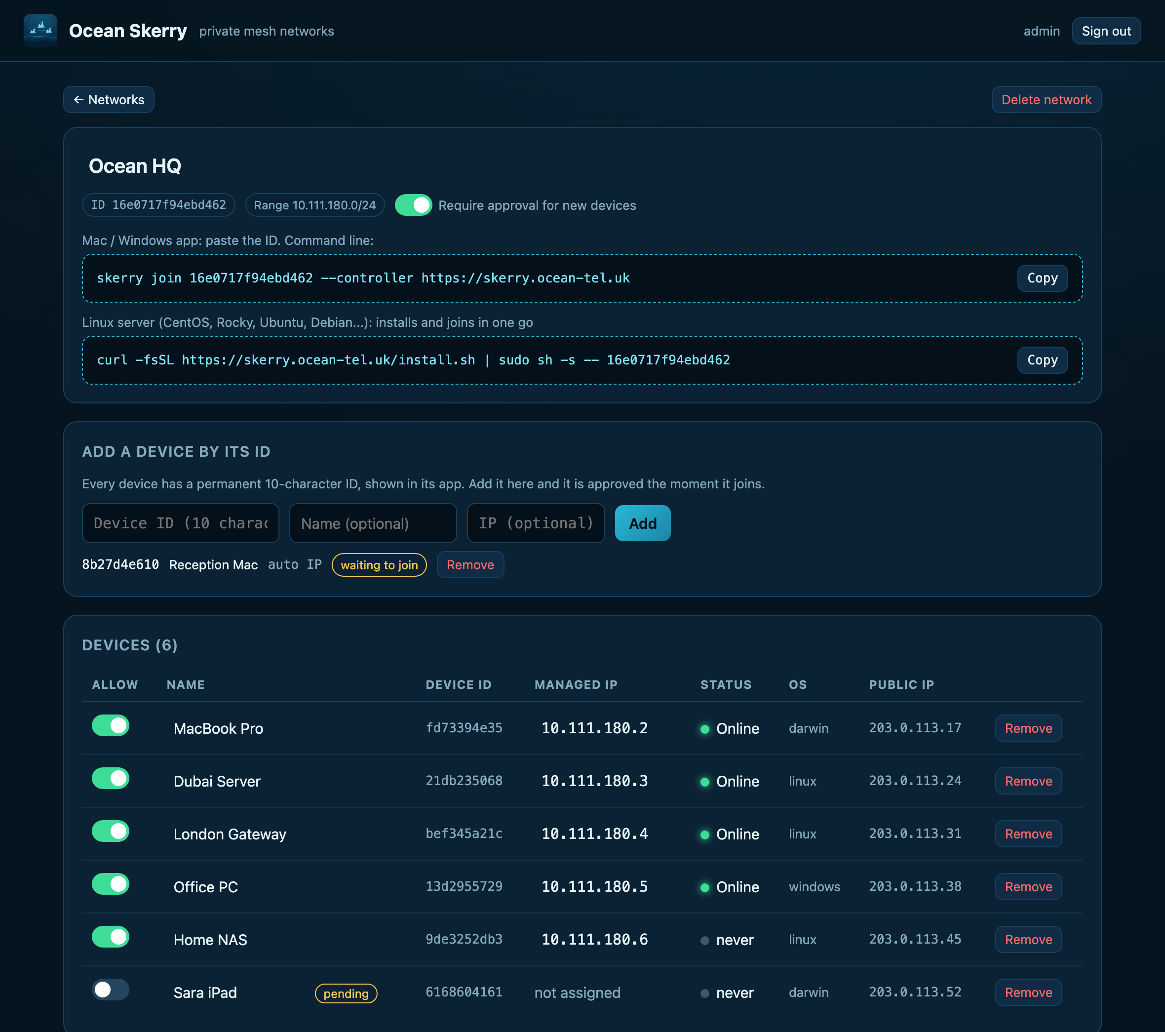Copy the curl install command

click(1043, 360)
